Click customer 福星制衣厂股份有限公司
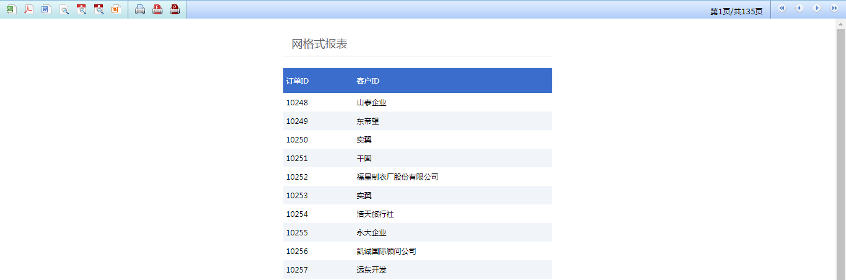The width and height of the screenshot is (846, 280). tap(398, 177)
